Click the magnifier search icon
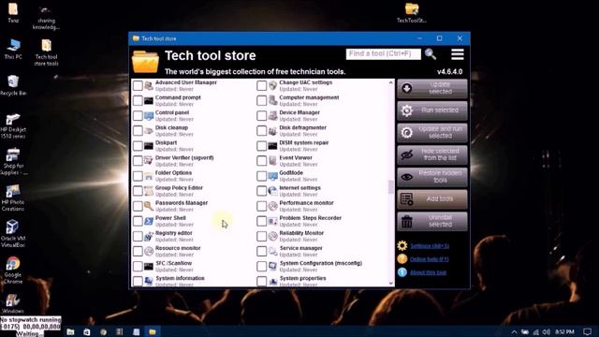 (431, 54)
